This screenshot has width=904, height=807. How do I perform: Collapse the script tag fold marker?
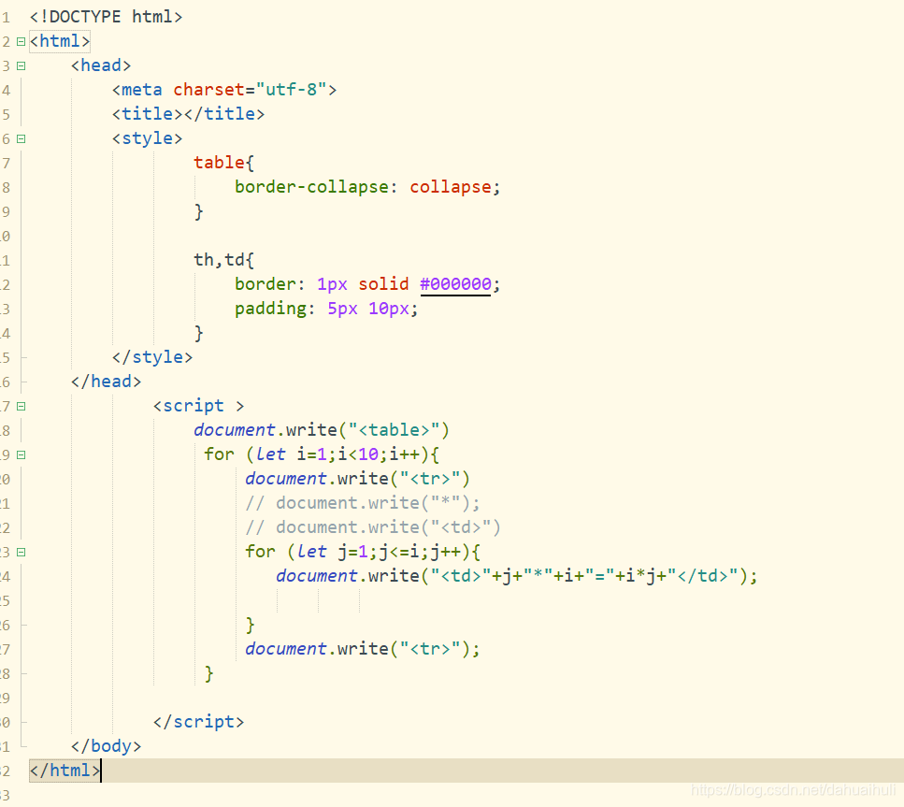(21, 406)
